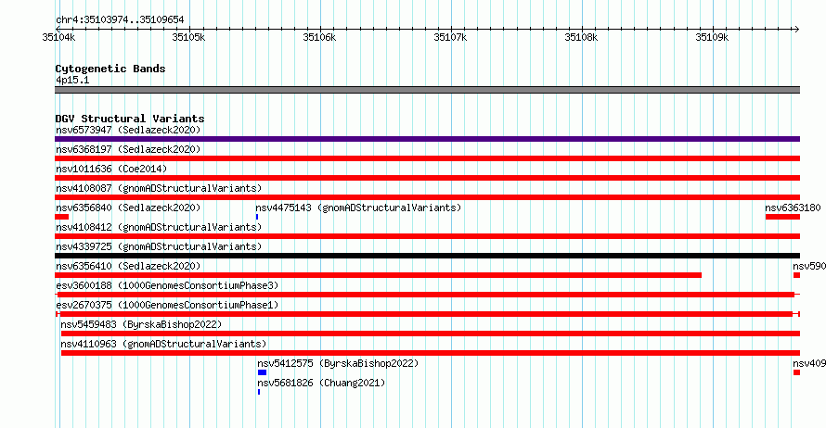
Task: Click the esv2670375 1000Genomes Phase1 label
Action: (x=167, y=305)
